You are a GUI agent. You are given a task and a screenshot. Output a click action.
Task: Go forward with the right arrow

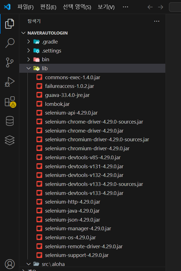pyautogui.click(x=161, y=7)
